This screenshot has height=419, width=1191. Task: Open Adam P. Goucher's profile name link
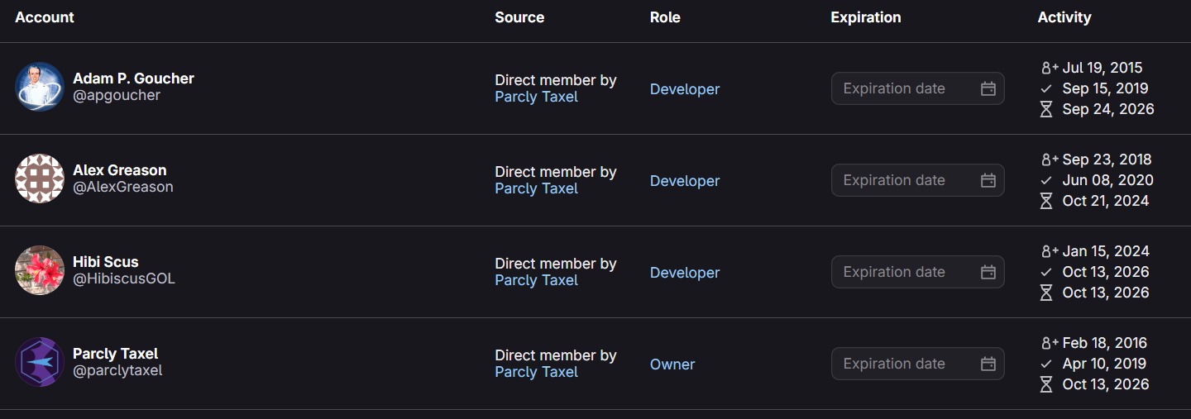coord(133,79)
